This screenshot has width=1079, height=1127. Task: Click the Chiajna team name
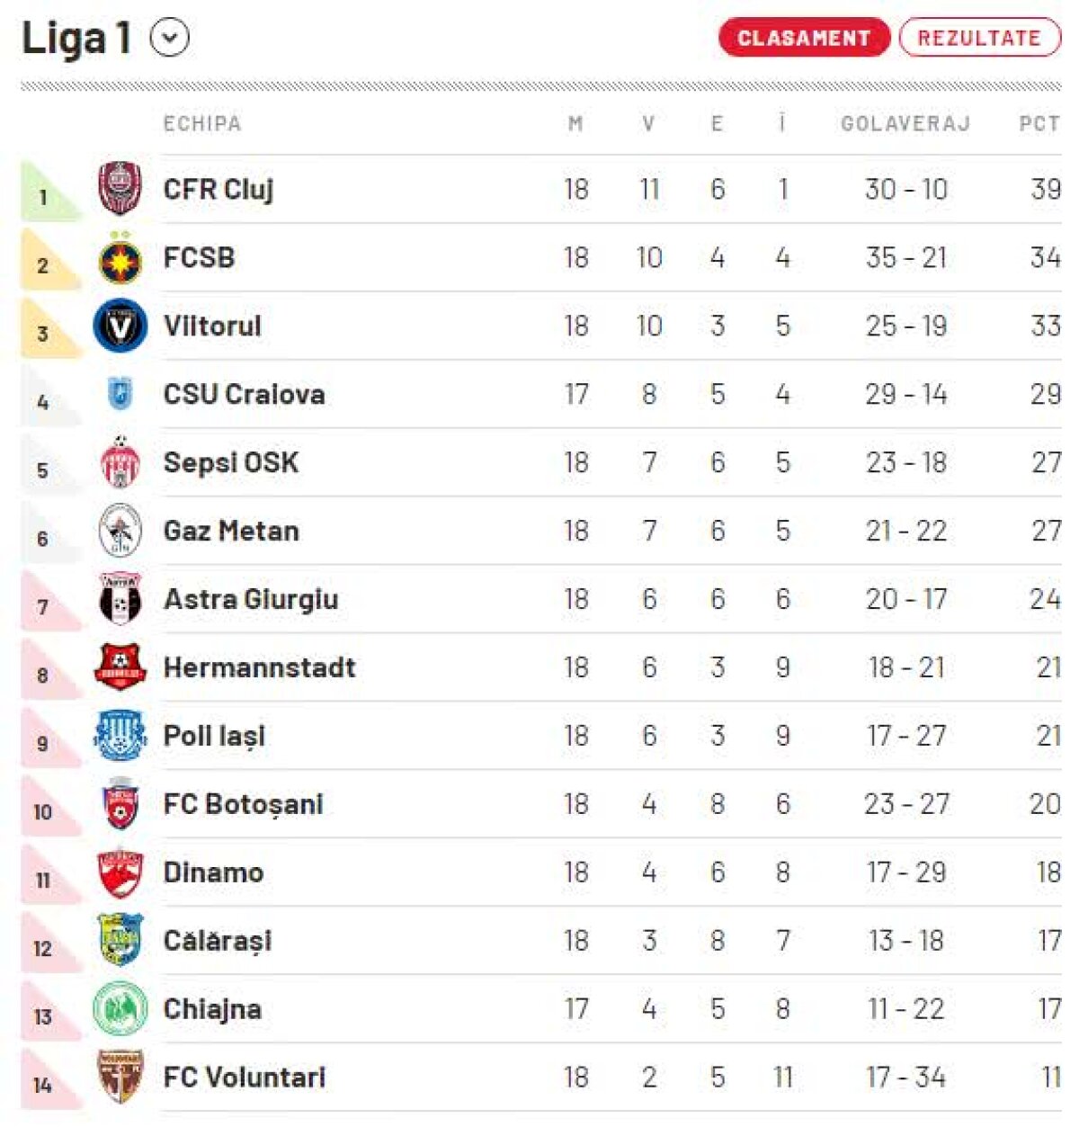point(212,1009)
